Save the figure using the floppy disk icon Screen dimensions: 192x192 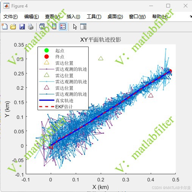(22, 27)
